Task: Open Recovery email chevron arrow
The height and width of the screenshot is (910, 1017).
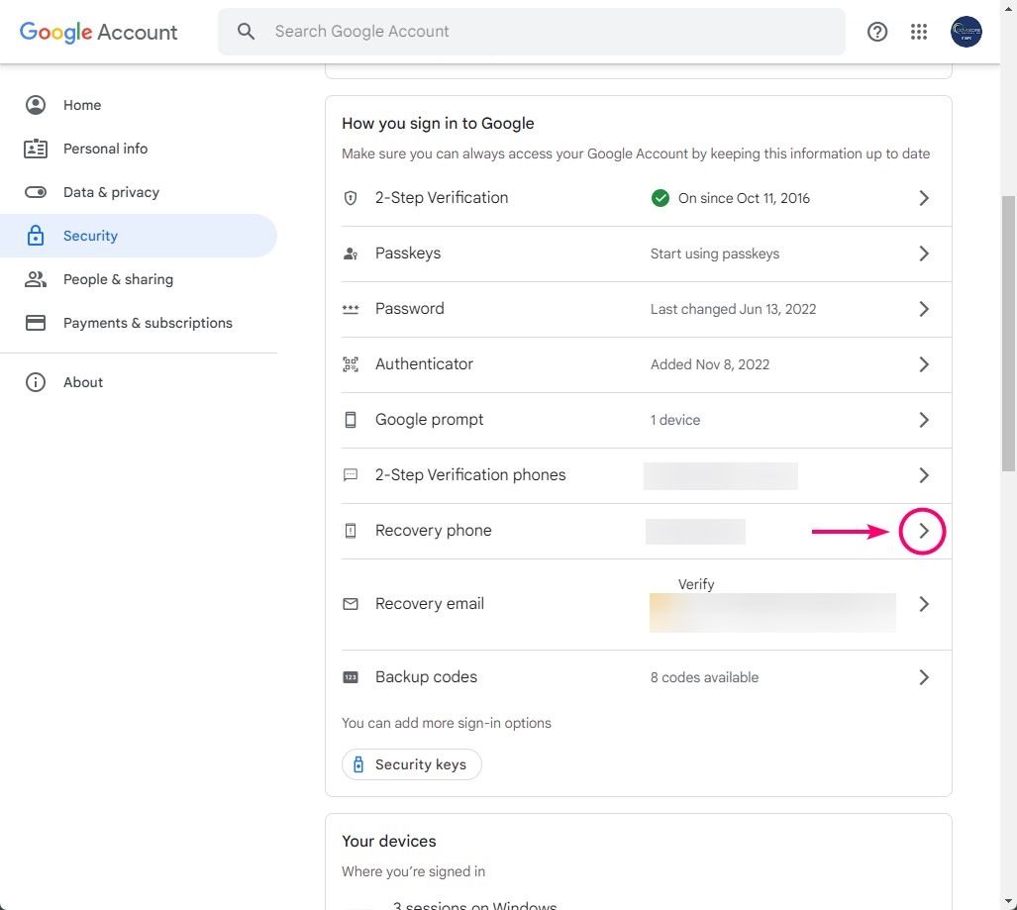Action: pos(924,604)
